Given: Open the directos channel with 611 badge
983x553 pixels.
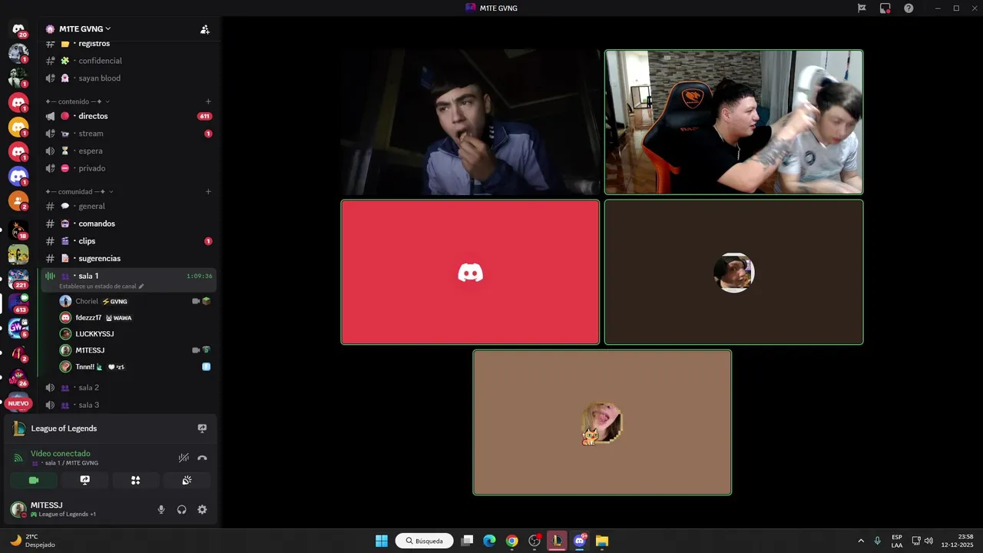Looking at the screenshot, I should (x=128, y=116).
